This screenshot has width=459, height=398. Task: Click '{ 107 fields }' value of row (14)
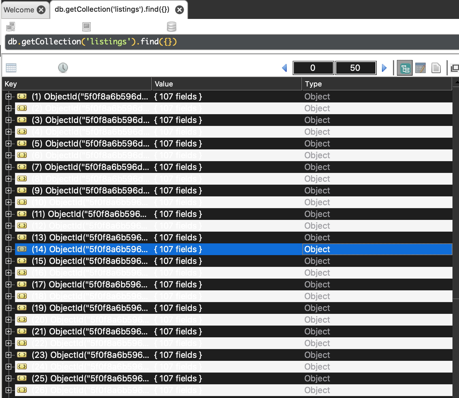(x=178, y=249)
